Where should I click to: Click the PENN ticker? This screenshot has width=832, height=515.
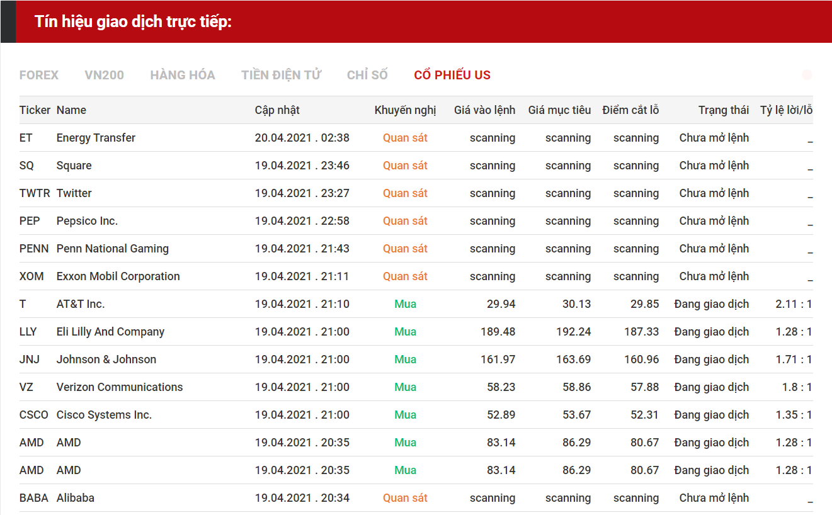[34, 249]
